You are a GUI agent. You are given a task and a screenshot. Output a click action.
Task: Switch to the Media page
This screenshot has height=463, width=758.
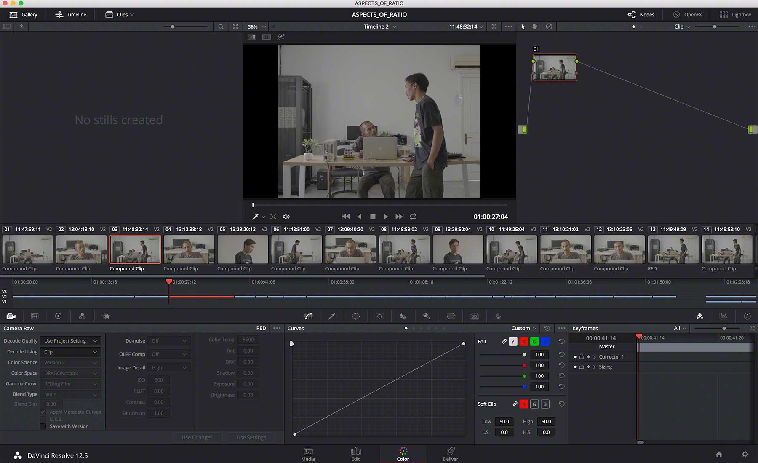point(308,454)
